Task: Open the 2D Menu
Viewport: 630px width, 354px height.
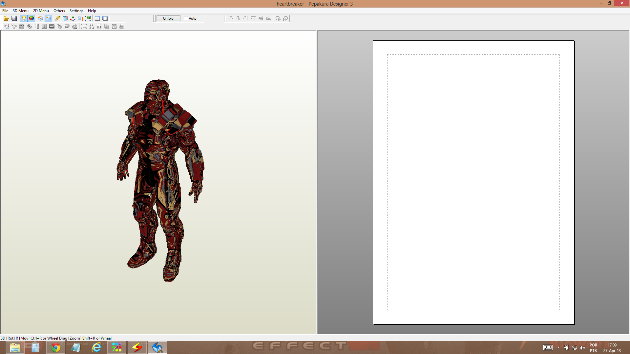Action: coord(41,11)
